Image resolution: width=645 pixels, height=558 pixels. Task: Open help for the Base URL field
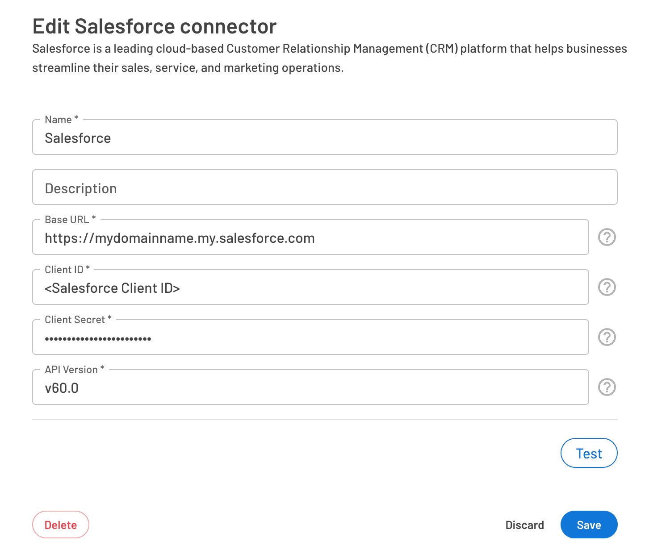[x=607, y=237]
